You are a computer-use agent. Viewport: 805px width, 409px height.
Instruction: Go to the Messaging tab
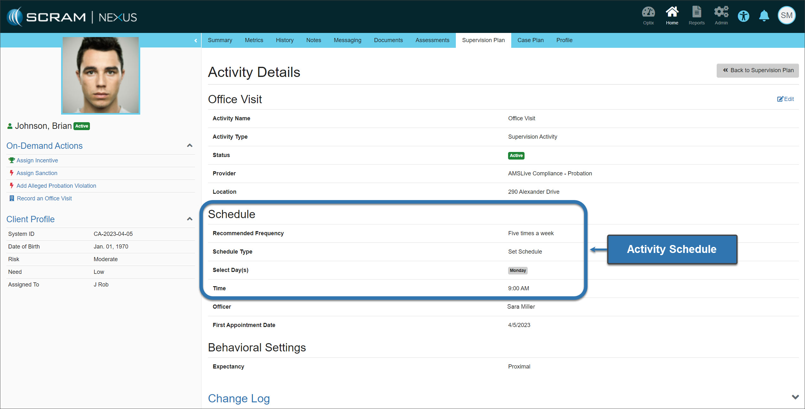pyautogui.click(x=347, y=40)
